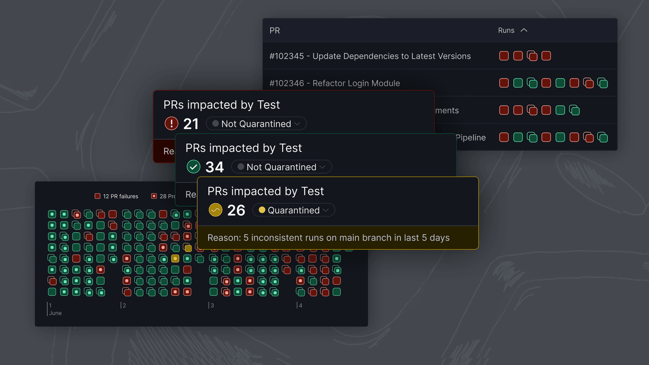
Task: Open PR #102345 Update Dependencies link
Action: click(x=370, y=56)
